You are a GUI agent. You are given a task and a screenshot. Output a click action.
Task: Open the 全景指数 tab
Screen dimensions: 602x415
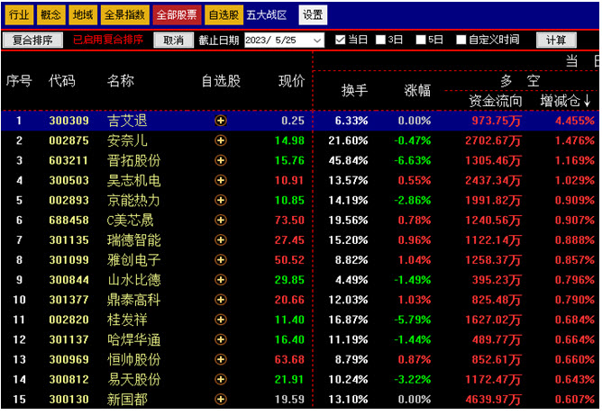click(124, 15)
